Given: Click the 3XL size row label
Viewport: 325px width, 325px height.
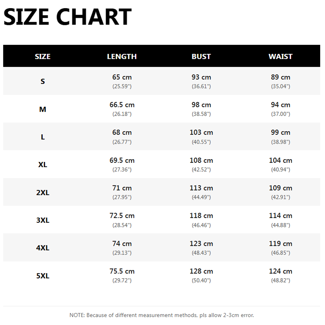Looking at the screenshot, I should pos(43,220).
